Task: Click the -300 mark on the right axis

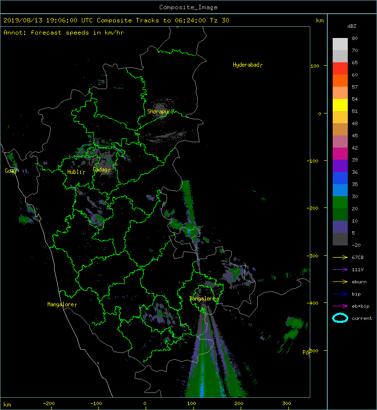Action: click(x=312, y=256)
